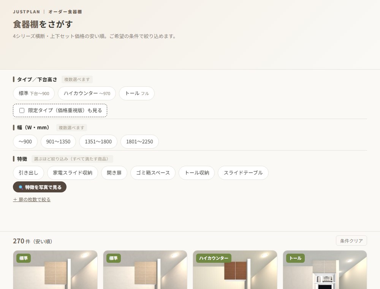Image resolution: width=380 pixels, height=289 pixels.
Task: Open the 特徴を写真で見る button
Action: point(40,187)
